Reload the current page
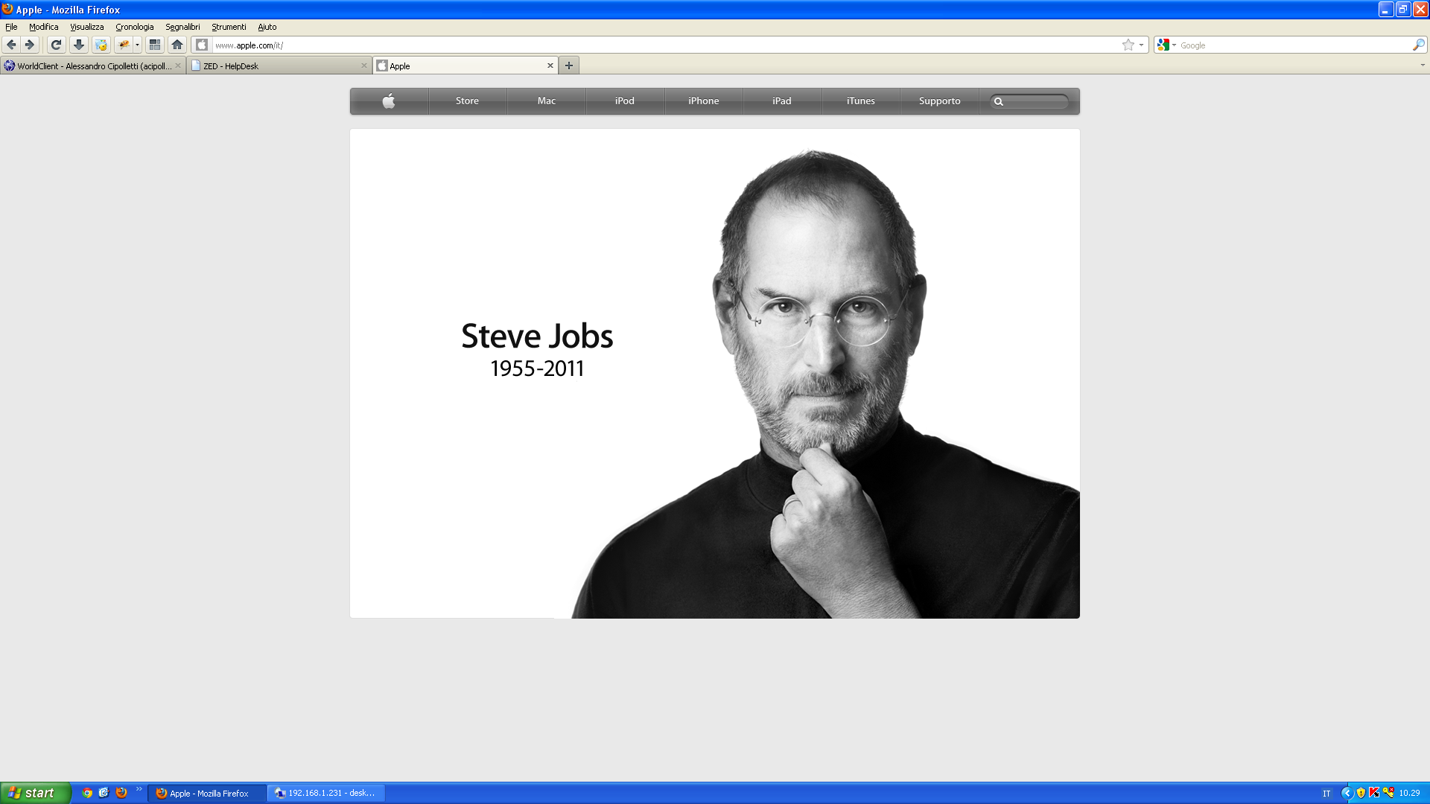The image size is (1430, 804). pos(56,45)
